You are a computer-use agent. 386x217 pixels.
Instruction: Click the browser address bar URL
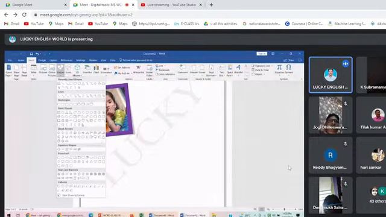click(x=86, y=14)
